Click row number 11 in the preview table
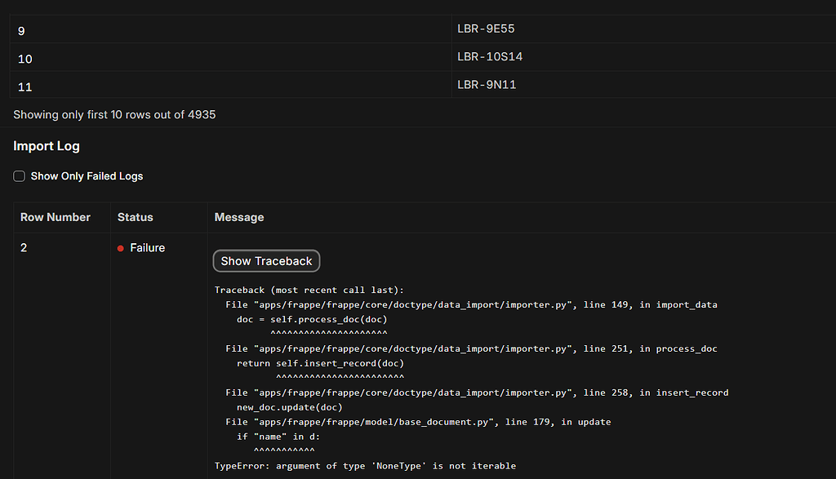Screen dimensions: 836x479 pyautogui.click(x=24, y=86)
